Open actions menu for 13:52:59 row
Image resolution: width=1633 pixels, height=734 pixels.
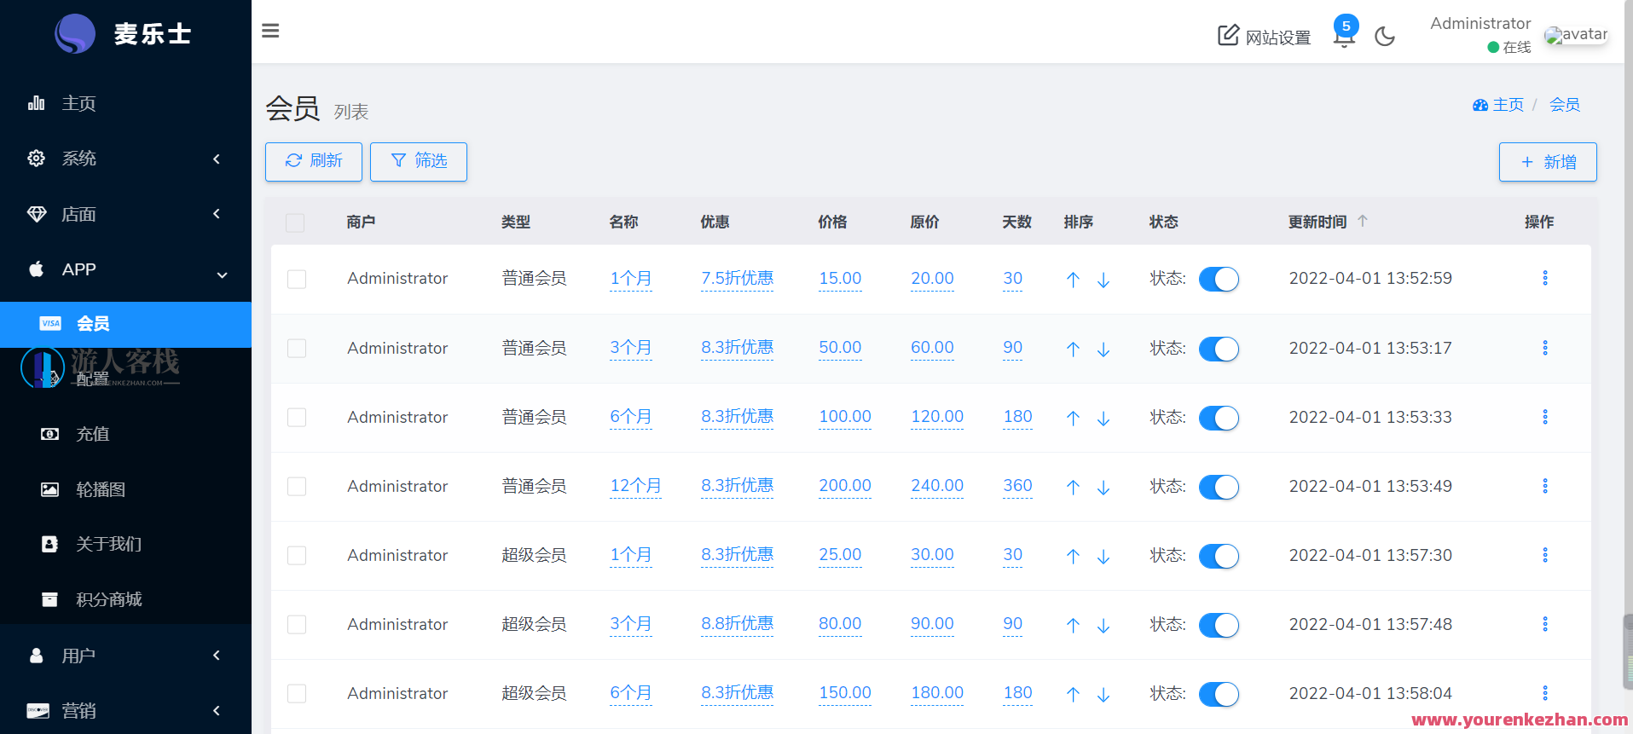[1545, 278]
